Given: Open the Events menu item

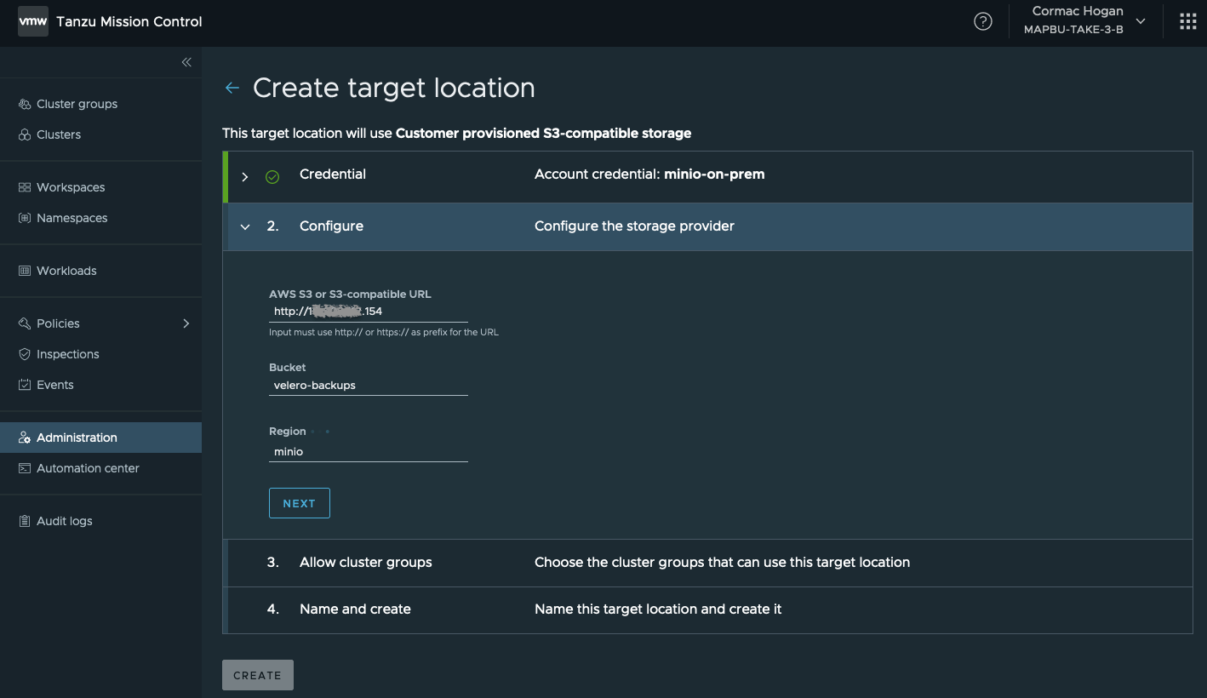Looking at the screenshot, I should 100,385.
